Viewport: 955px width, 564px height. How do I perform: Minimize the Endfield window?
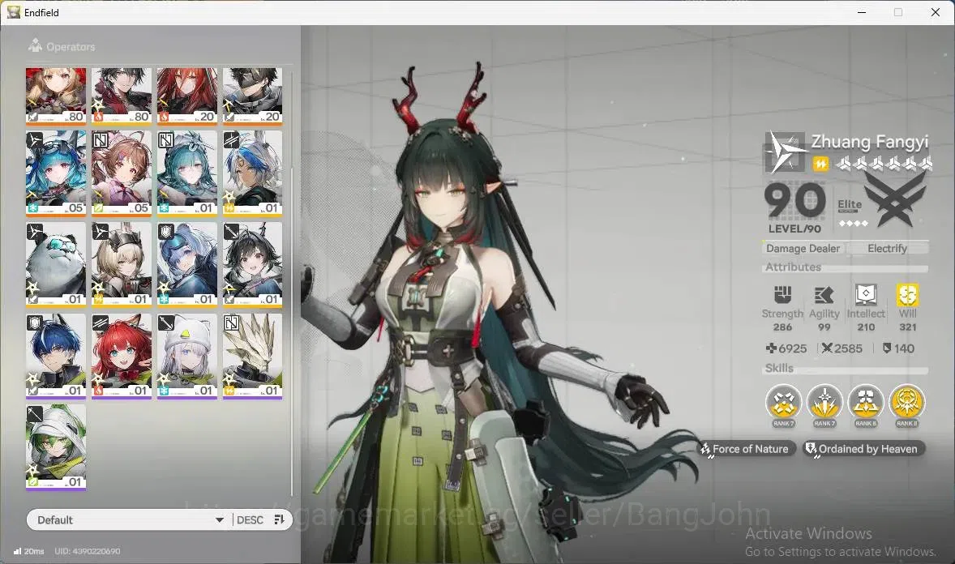tap(862, 12)
